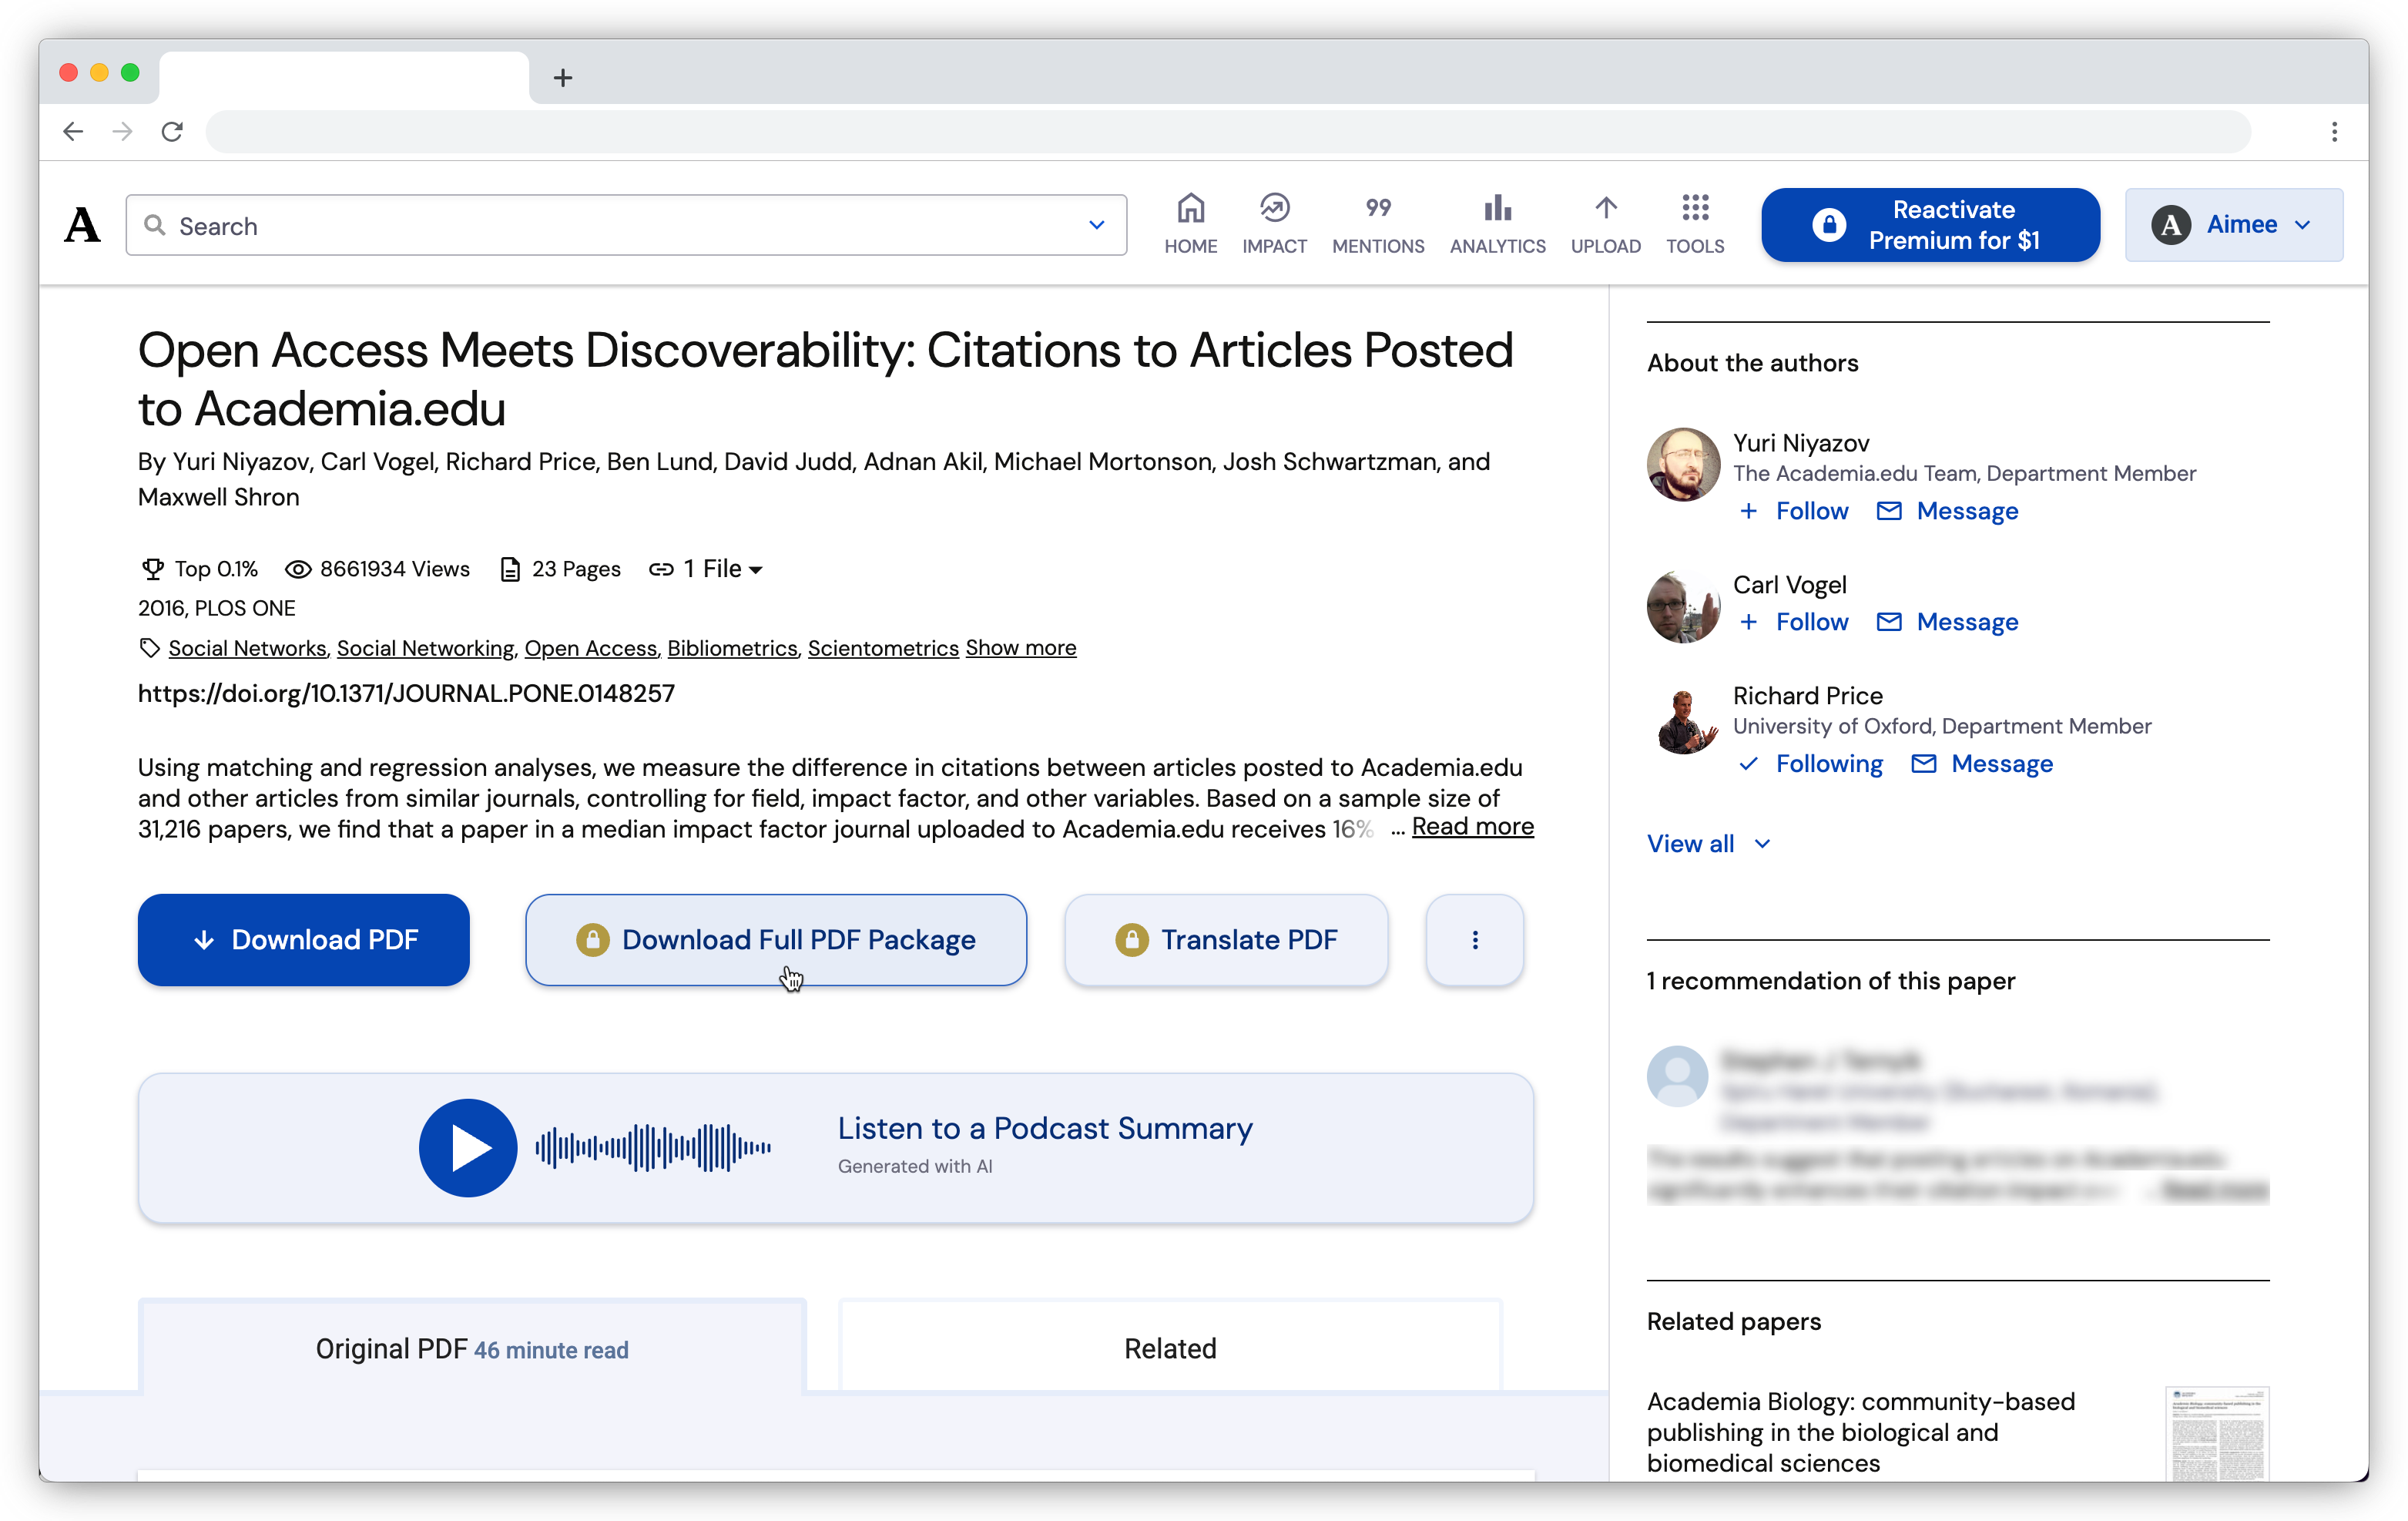Open the Impact page

[1274, 224]
